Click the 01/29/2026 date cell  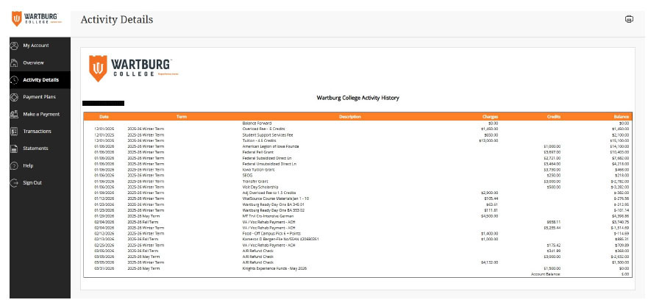pyautogui.click(x=104, y=216)
